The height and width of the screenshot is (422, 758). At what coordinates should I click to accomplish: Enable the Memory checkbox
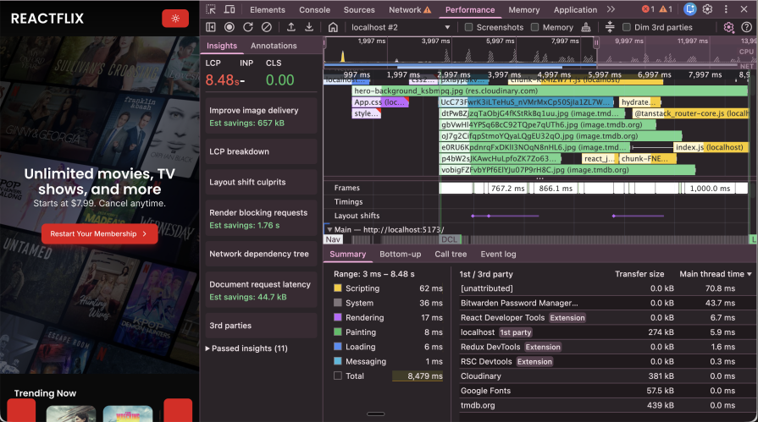pyautogui.click(x=534, y=27)
